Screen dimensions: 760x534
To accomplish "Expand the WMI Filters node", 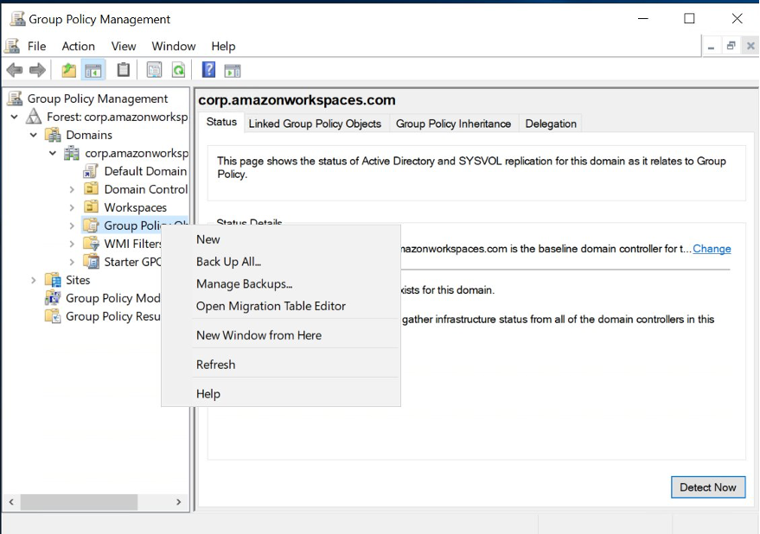I will click(72, 244).
